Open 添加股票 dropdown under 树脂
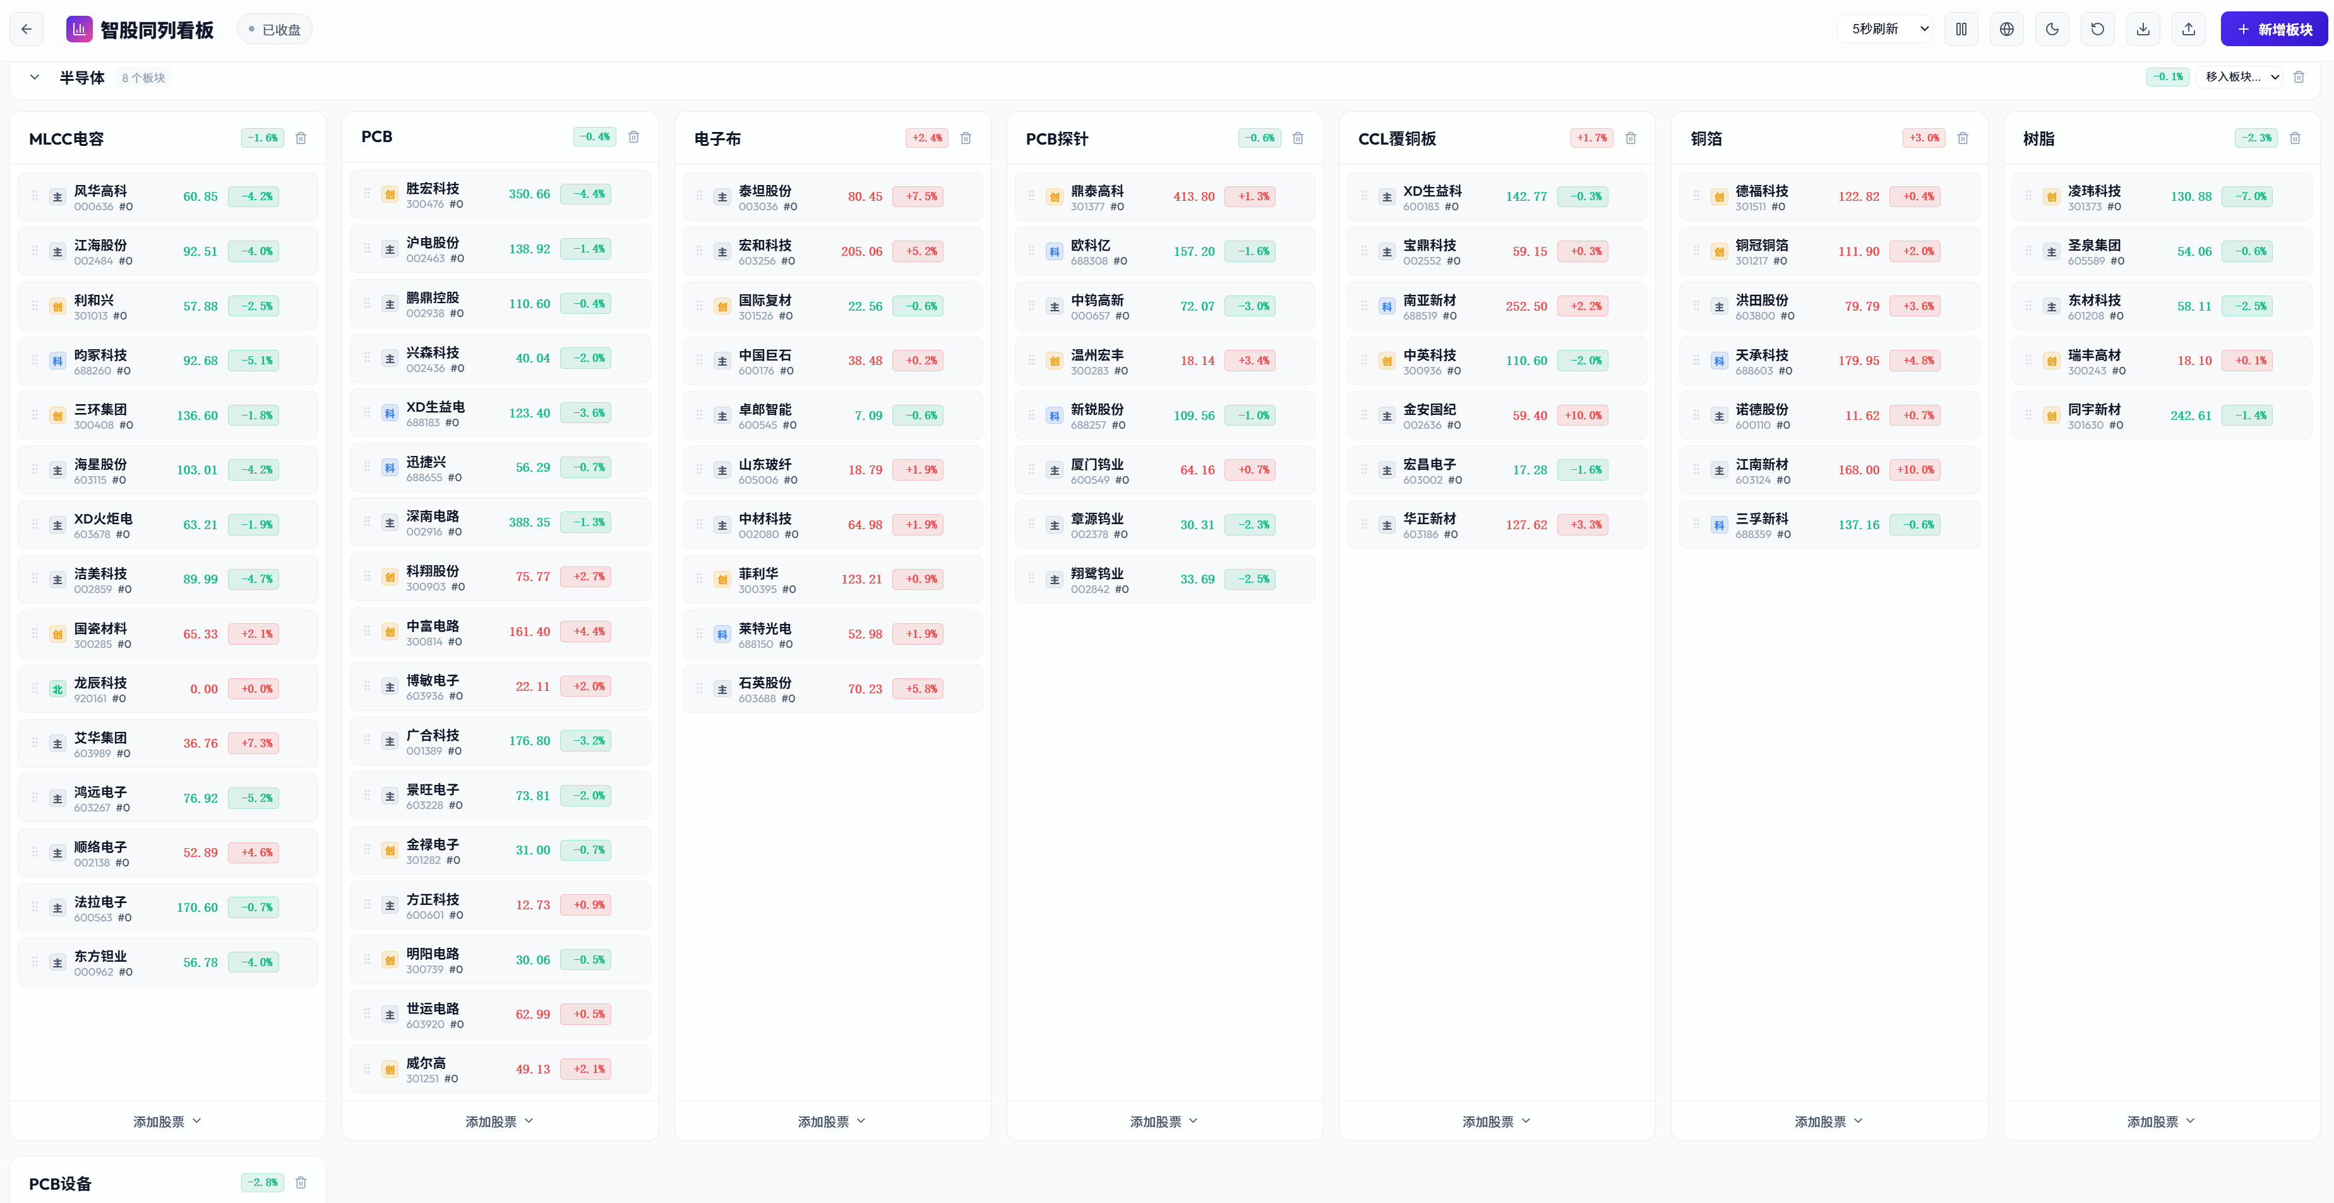The width and height of the screenshot is (2334, 1203). (2162, 1122)
